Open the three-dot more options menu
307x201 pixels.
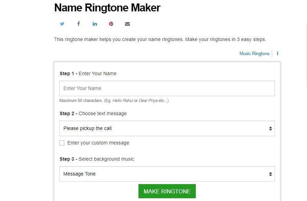coord(277,53)
